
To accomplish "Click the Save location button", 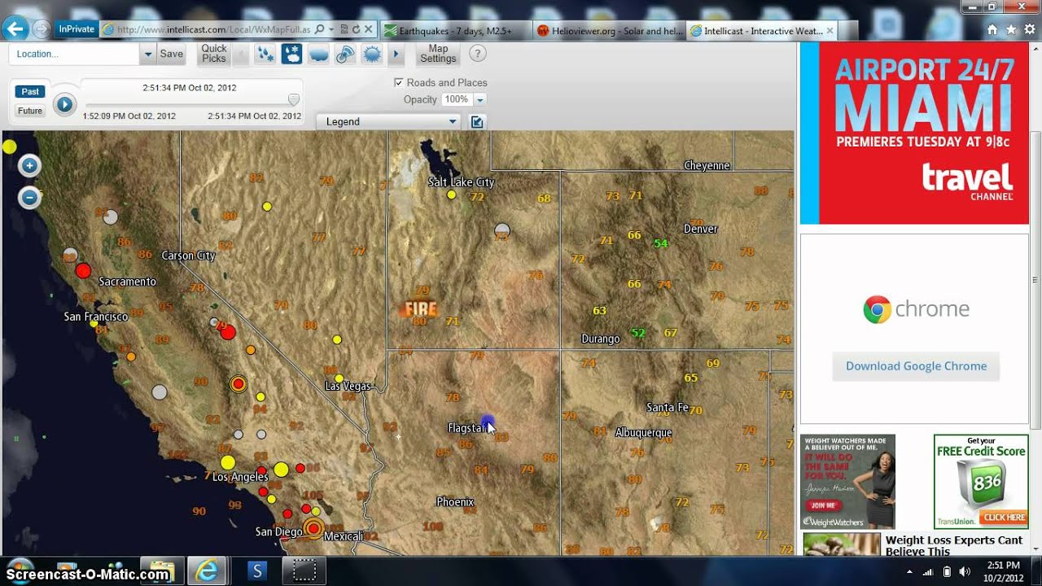I will 171,54.
